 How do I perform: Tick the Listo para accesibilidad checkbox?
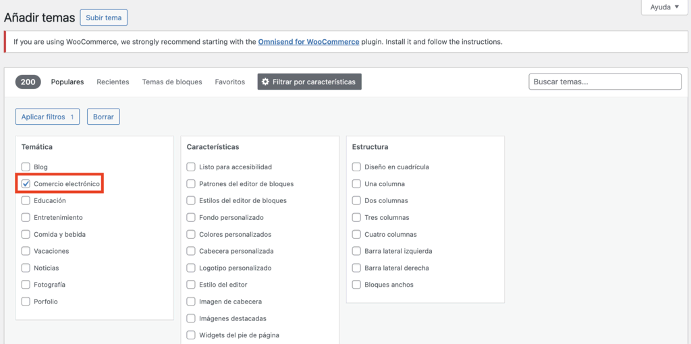pos(192,167)
